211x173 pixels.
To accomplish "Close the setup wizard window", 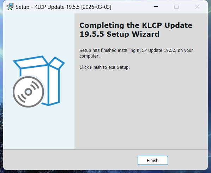I will coord(197,7).
